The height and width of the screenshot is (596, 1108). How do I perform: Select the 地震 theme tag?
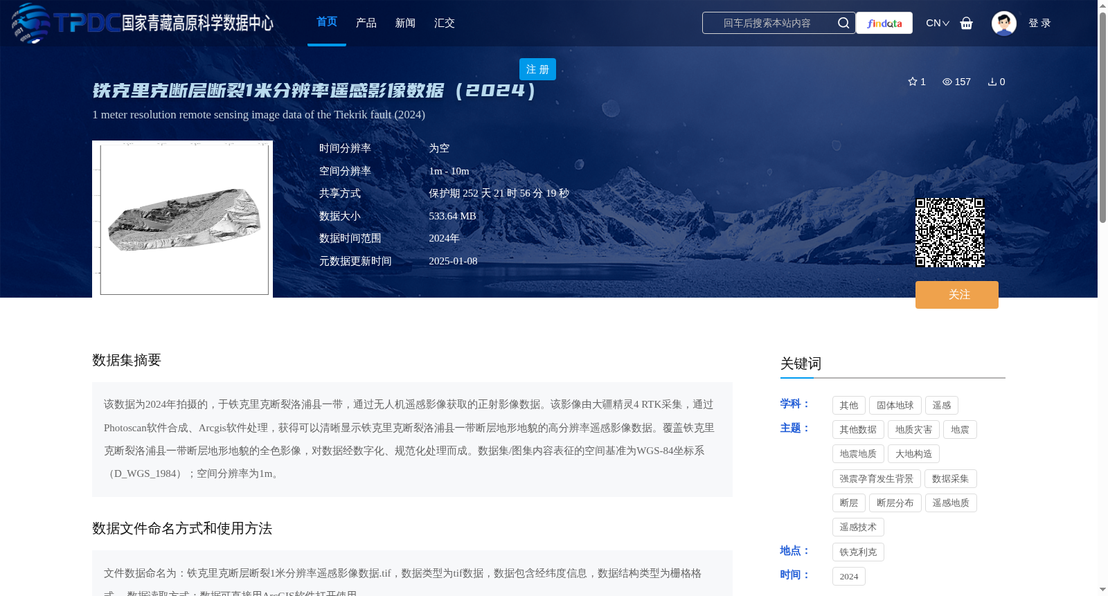click(960, 430)
